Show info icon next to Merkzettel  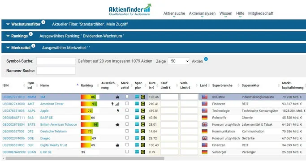[x=33, y=46]
